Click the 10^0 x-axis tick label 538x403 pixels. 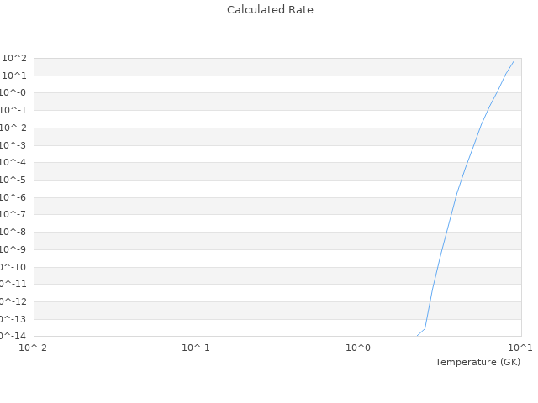click(x=358, y=347)
